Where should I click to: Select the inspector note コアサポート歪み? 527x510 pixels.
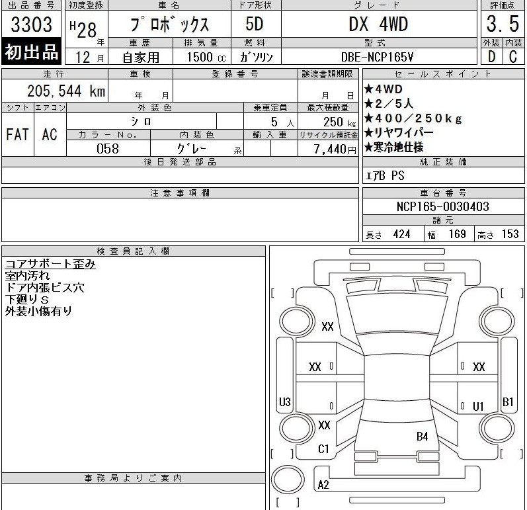tap(50, 264)
